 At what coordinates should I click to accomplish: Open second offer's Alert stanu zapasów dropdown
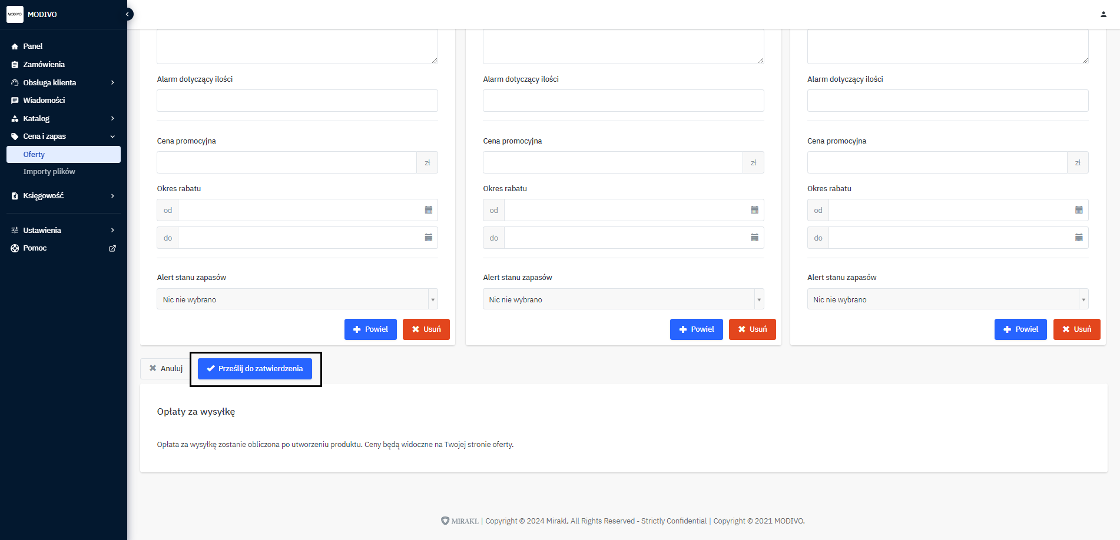point(623,299)
